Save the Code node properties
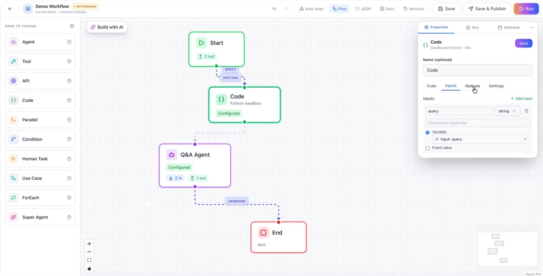 524,43
